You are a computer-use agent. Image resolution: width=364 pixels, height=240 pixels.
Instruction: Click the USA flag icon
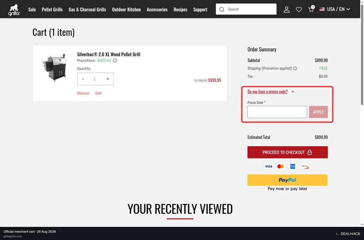pyautogui.click(x=322, y=9)
